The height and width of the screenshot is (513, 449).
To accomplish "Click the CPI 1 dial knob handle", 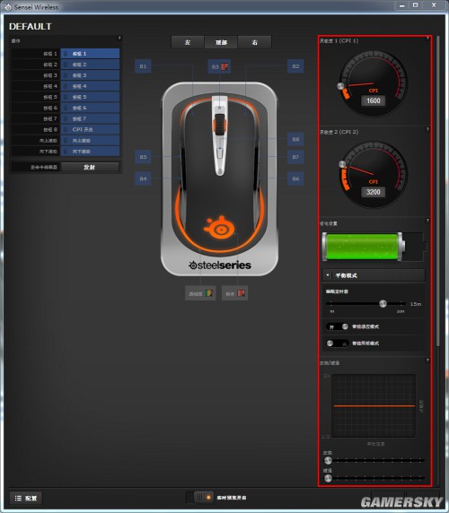I will (x=340, y=86).
